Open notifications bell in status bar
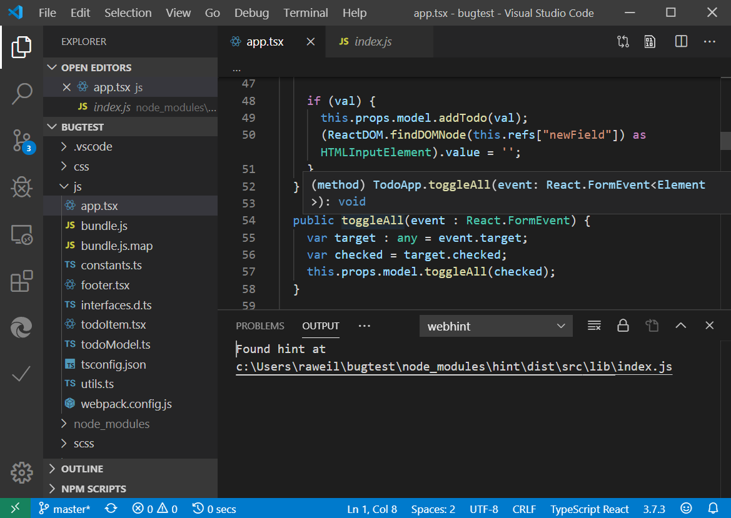 coord(713,508)
